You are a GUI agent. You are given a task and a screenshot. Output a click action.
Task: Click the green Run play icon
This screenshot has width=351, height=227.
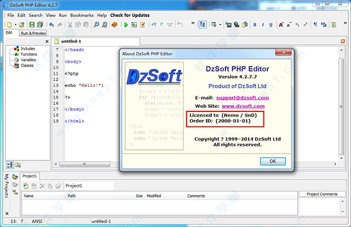point(126,25)
